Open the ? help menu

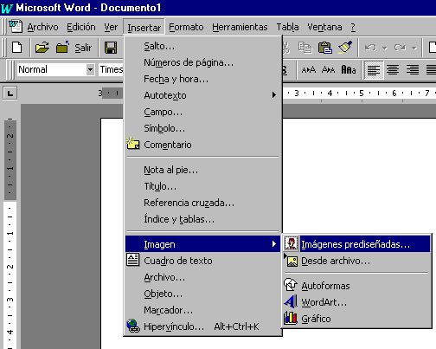coord(353,27)
